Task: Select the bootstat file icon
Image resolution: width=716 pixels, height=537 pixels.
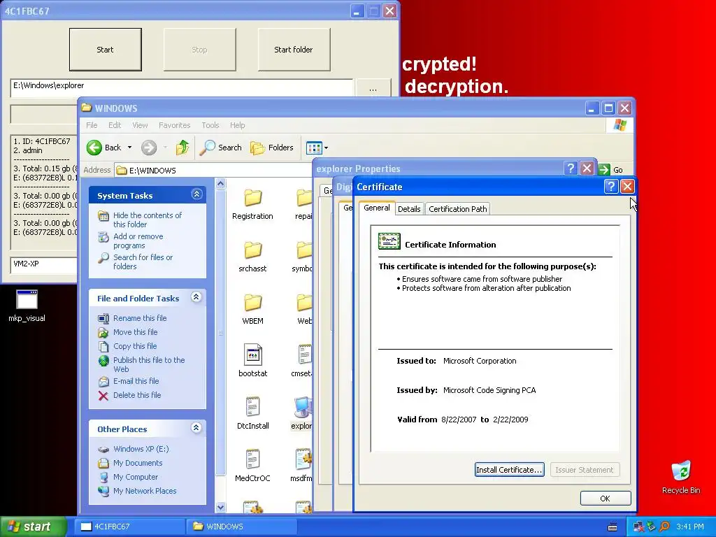Action: (x=252, y=361)
